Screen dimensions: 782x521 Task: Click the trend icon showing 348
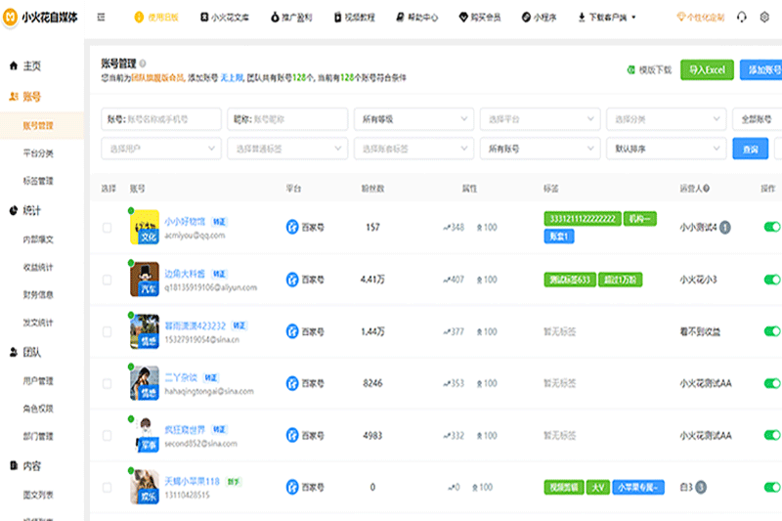(x=447, y=228)
